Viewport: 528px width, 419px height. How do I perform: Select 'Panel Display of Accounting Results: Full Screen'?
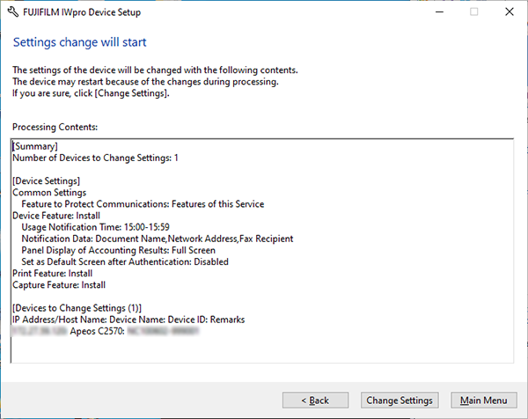click(x=118, y=250)
